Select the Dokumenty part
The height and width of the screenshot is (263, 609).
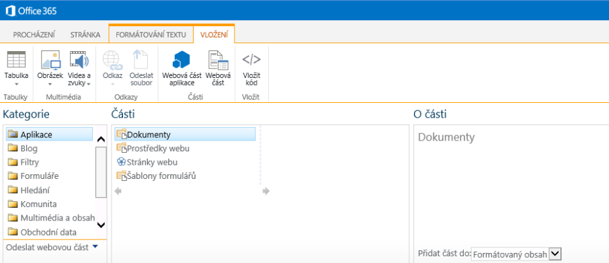186,135
